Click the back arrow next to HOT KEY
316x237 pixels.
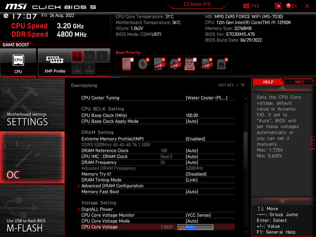pos(243,85)
